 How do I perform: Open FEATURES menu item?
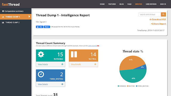click(112, 4)
